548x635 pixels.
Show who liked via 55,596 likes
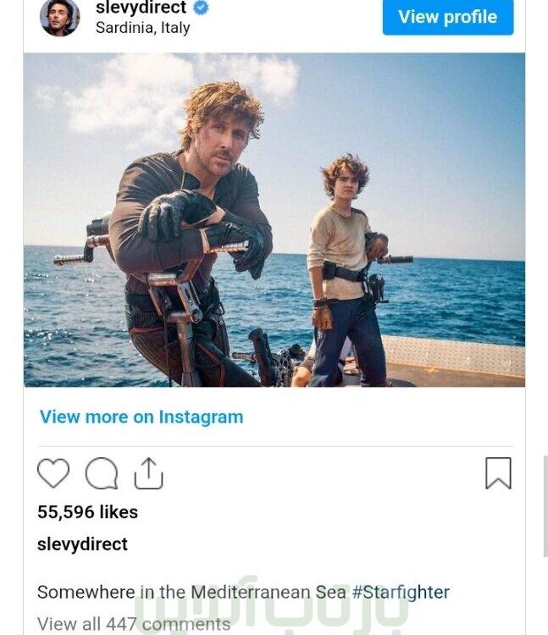87,512
